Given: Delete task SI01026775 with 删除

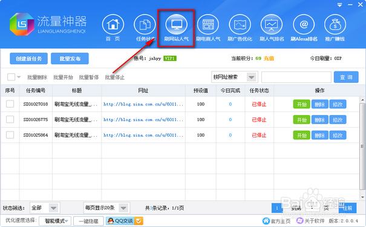Looking at the screenshot, I should 320,120.
